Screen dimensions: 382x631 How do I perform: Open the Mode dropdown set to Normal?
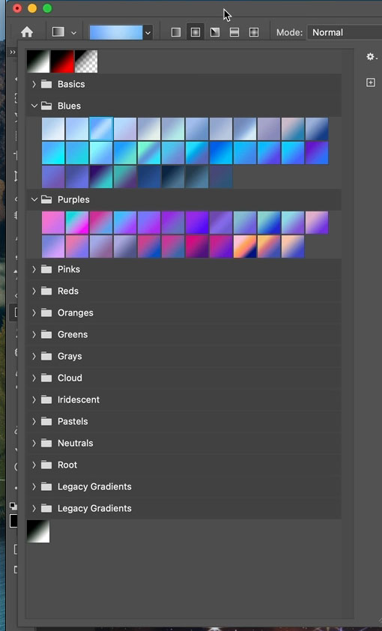(x=345, y=32)
